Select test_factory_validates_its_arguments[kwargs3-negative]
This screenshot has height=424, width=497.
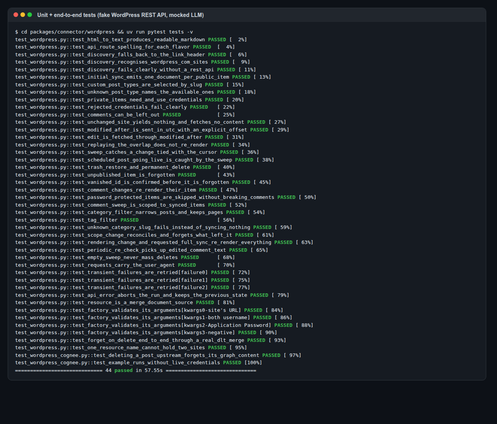[146, 333]
